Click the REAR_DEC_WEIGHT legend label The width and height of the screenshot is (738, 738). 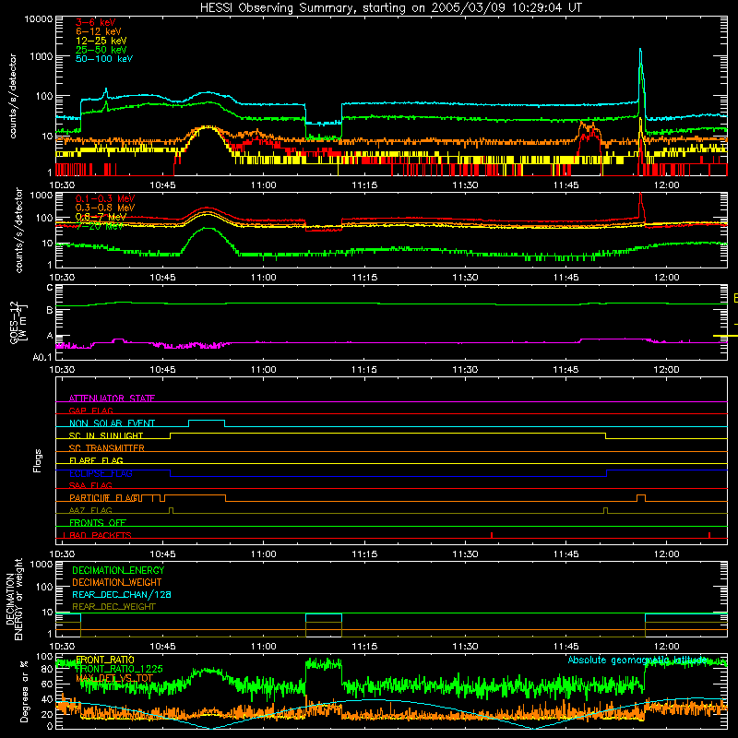click(x=113, y=607)
